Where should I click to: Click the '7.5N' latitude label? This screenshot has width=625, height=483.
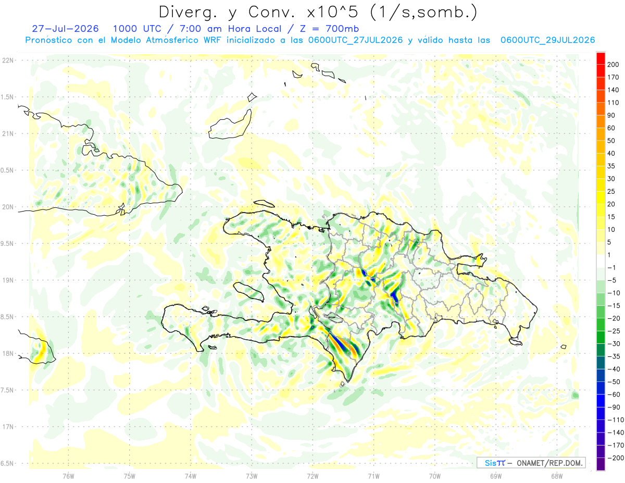click(7, 390)
